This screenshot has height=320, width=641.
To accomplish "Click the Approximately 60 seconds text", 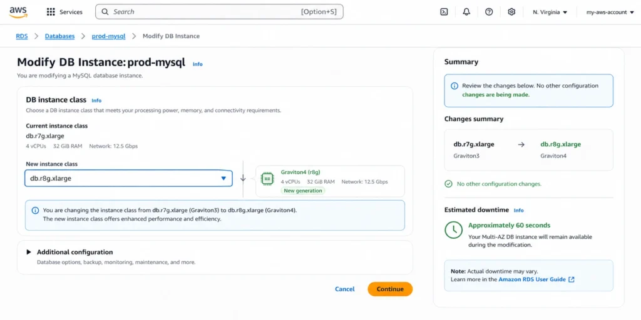I will click(x=510, y=225).
